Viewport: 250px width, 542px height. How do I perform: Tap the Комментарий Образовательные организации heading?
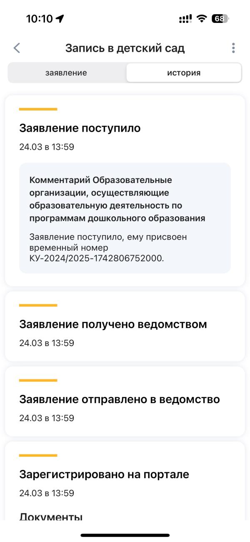coord(117,199)
